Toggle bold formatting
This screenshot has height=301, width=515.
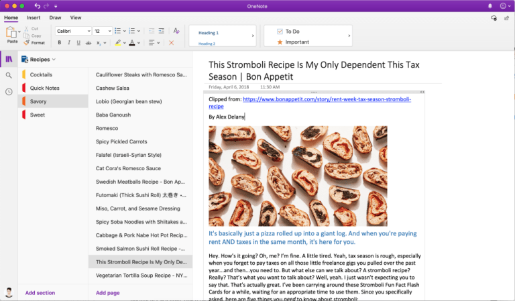click(x=60, y=43)
